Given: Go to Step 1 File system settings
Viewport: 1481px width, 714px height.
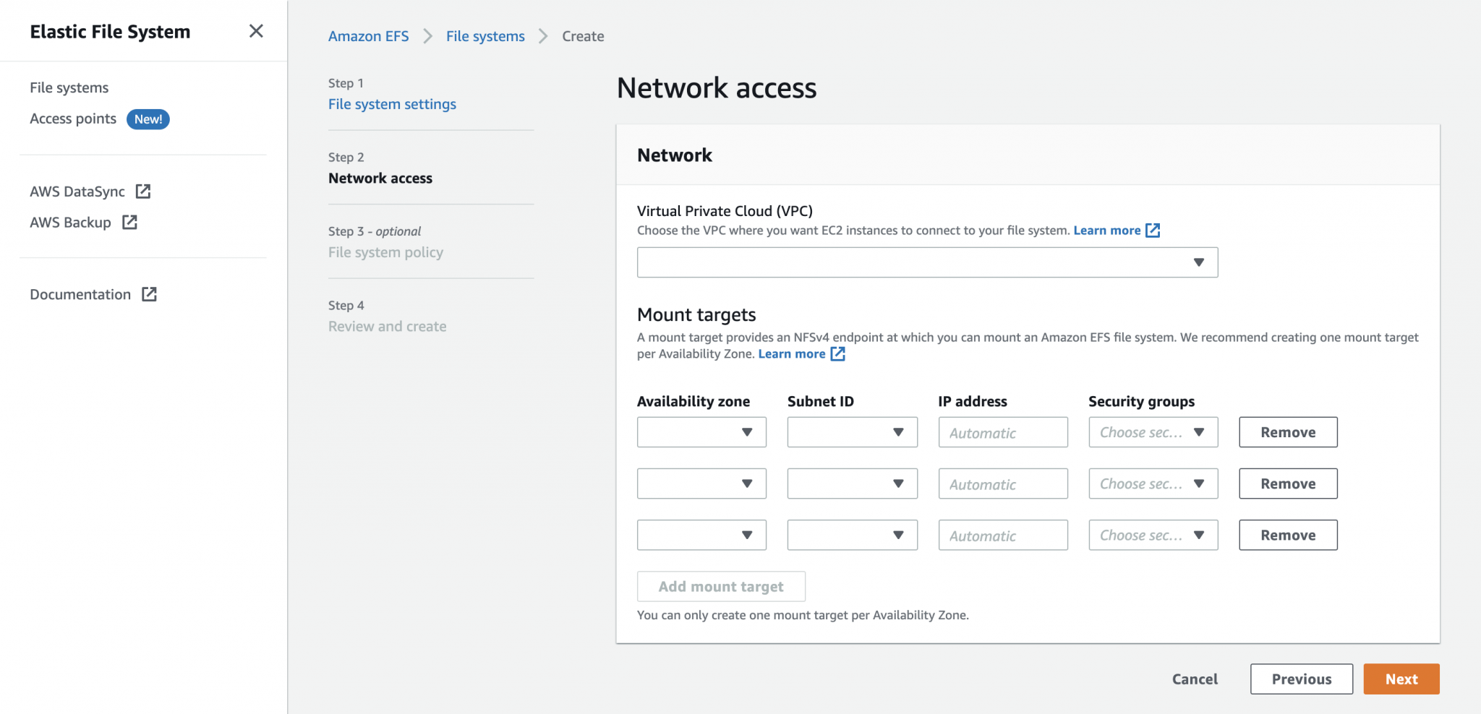Looking at the screenshot, I should click(x=392, y=104).
